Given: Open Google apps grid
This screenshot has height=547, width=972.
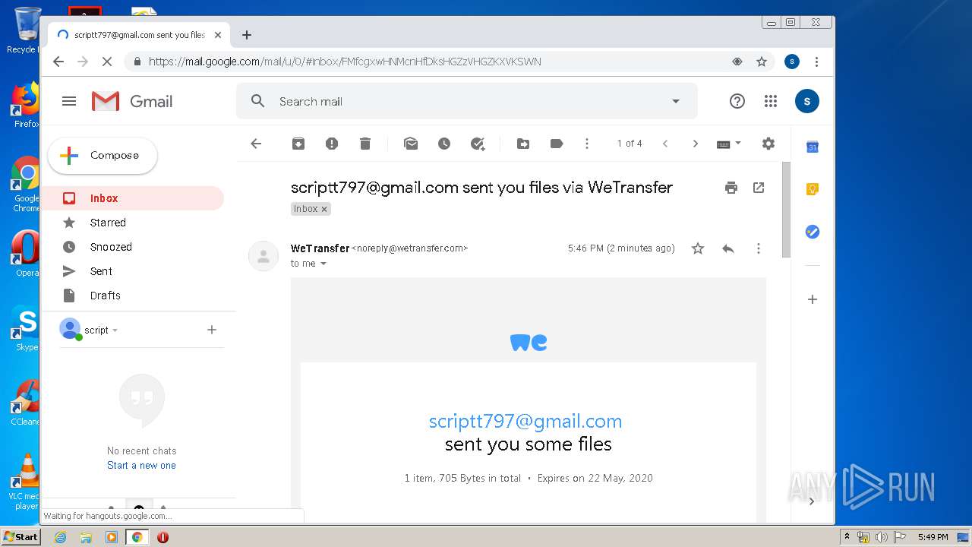Looking at the screenshot, I should pyautogui.click(x=771, y=101).
